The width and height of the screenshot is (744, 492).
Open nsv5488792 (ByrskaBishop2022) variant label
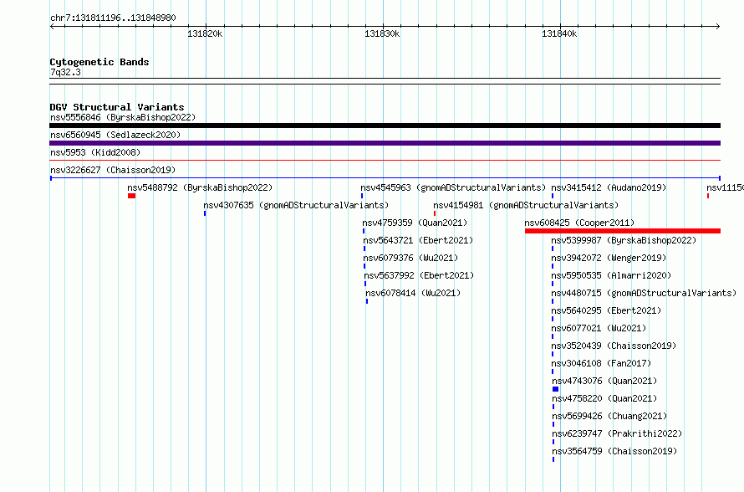200,187
